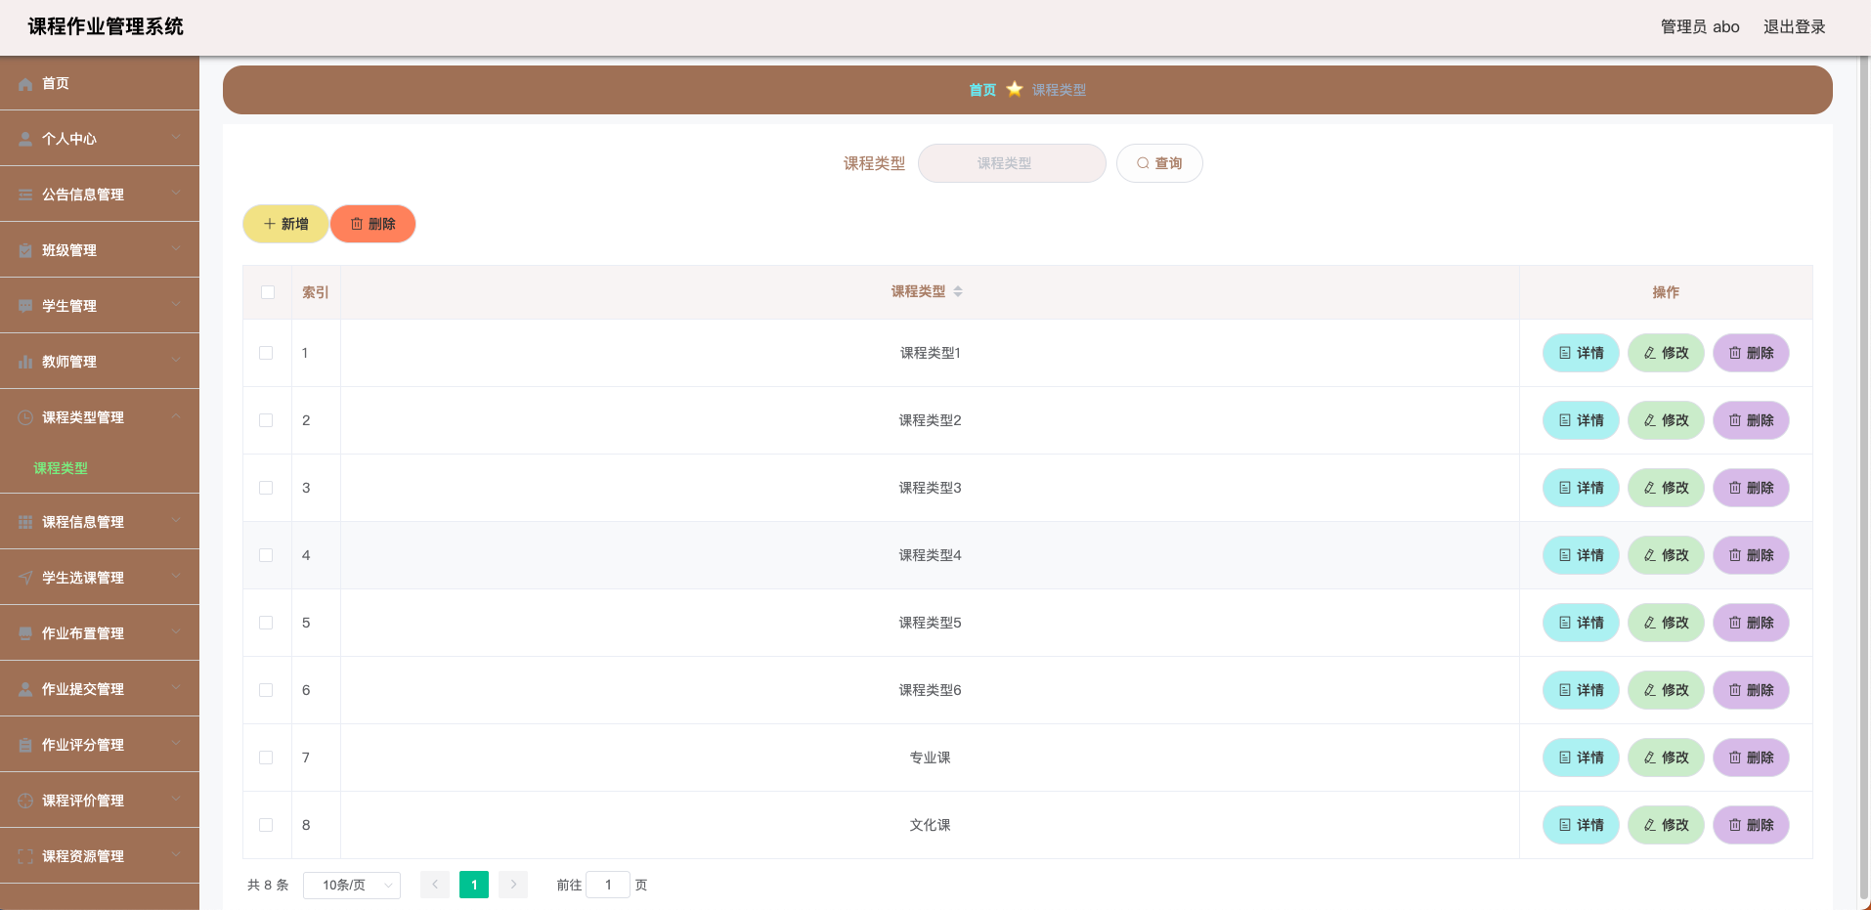This screenshot has width=1871, height=910.
Task: Expand the 个人中心 chevron
Action: (176, 138)
